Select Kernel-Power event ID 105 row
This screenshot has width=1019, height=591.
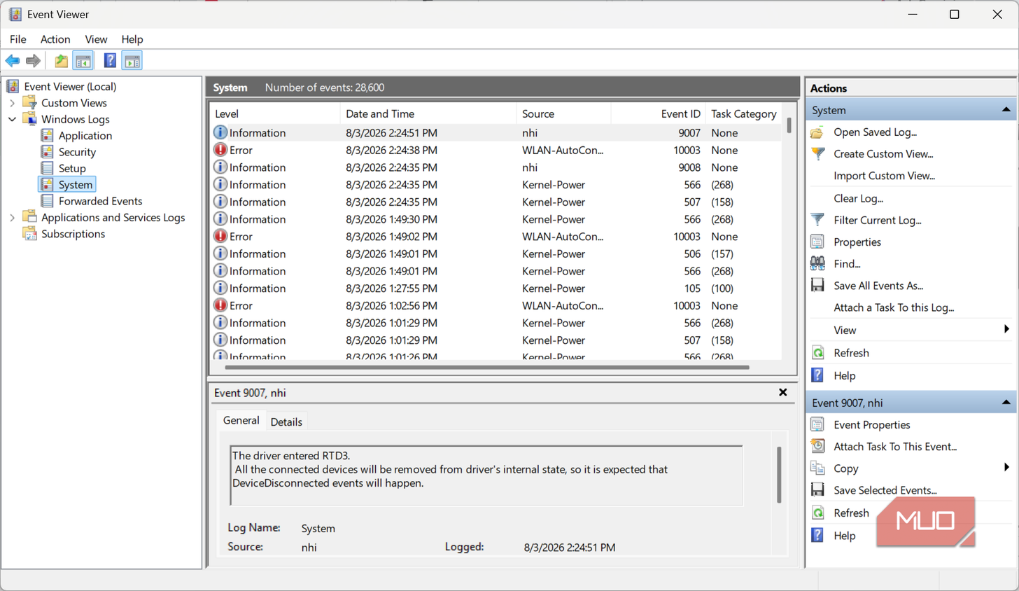pos(496,288)
